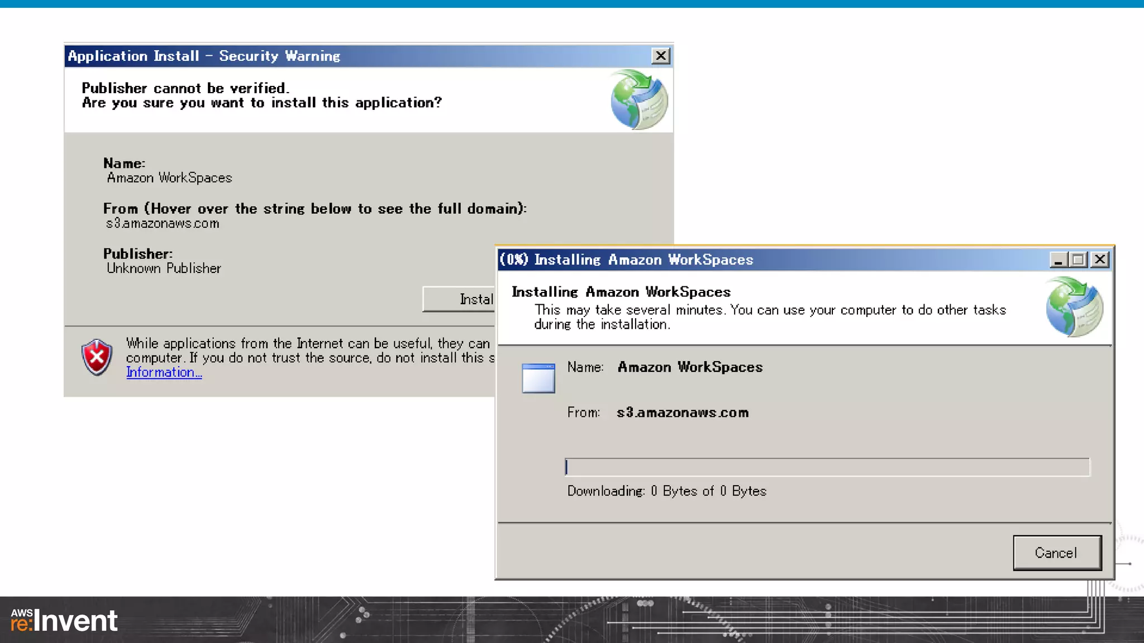Image resolution: width=1144 pixels, height=643 pixels.
Task: Open the More Information link
Action: (x=164, y=372)
